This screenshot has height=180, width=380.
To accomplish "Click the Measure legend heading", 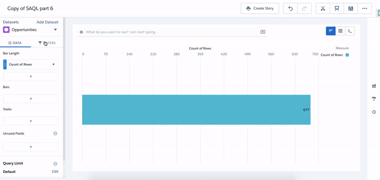I will tap(342, 48).
